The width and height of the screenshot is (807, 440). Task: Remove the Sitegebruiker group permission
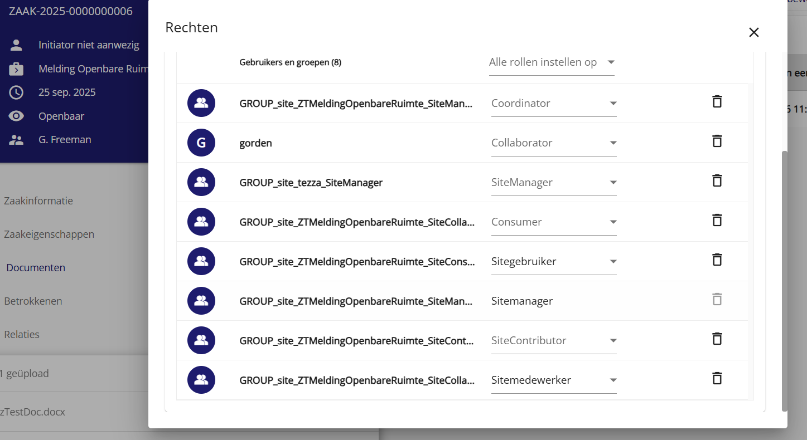pyautogui.click(x=717, y=260)
